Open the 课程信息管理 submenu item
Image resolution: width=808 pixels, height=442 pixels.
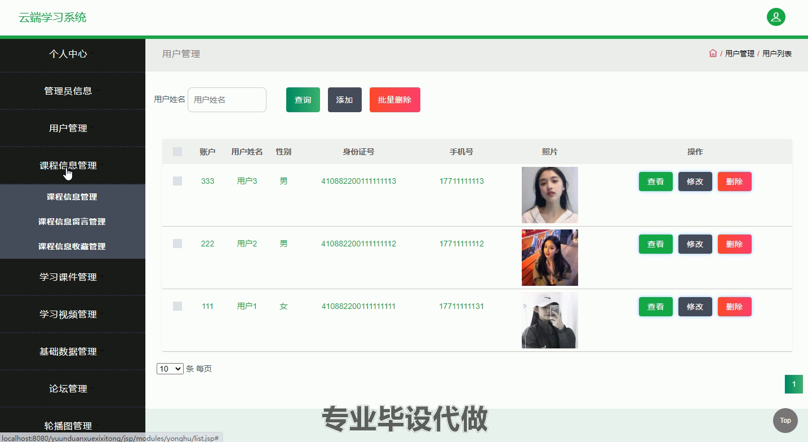click(x=72, y=197)
